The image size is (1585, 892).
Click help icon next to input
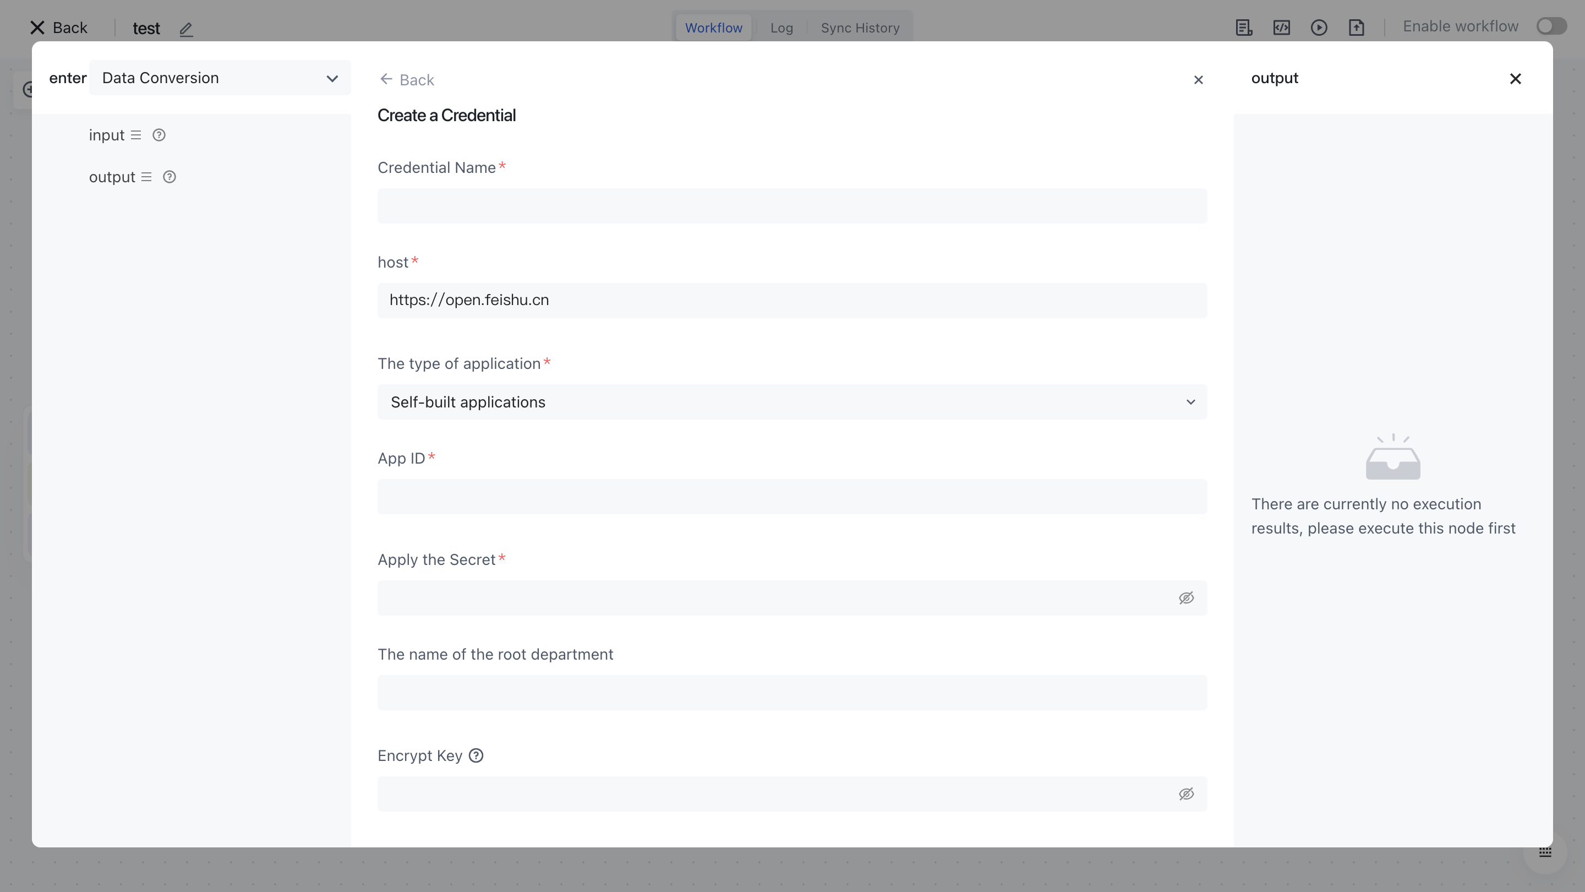click(158, 135)
